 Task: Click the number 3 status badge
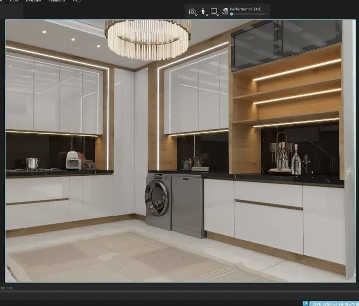[306, 303]
